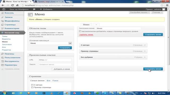Viewport: 170px width, 95px height.
Task: Check the О авторе page checkbox
Action: [32, 85]
